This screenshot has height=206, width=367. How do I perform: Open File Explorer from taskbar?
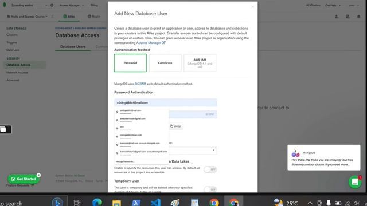coord(116,203)
